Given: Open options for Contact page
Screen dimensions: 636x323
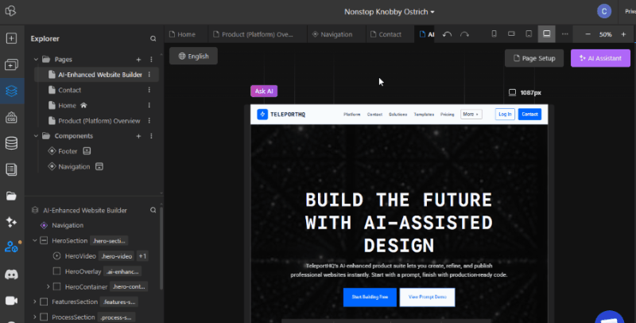Looking at the screenshot, I should pos(149,90).
